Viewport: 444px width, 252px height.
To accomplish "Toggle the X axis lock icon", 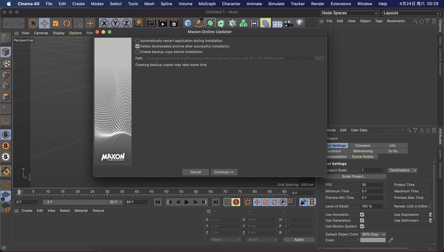I will [x=104, y=23].
